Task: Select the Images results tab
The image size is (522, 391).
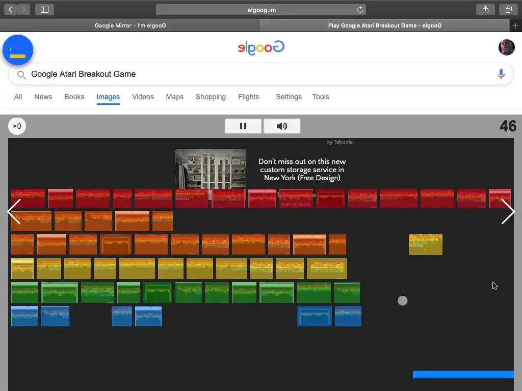Action: (x=108, y=97)
